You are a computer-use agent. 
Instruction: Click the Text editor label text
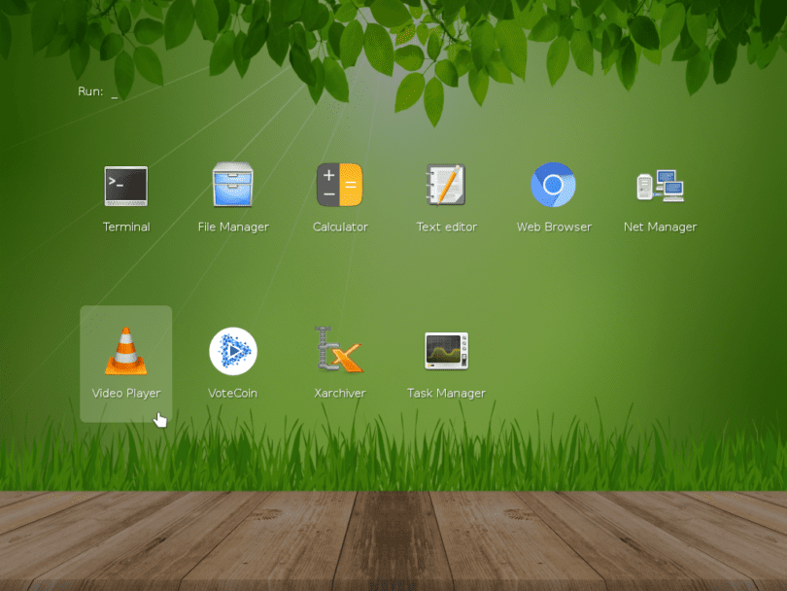(x=446, y=226)
